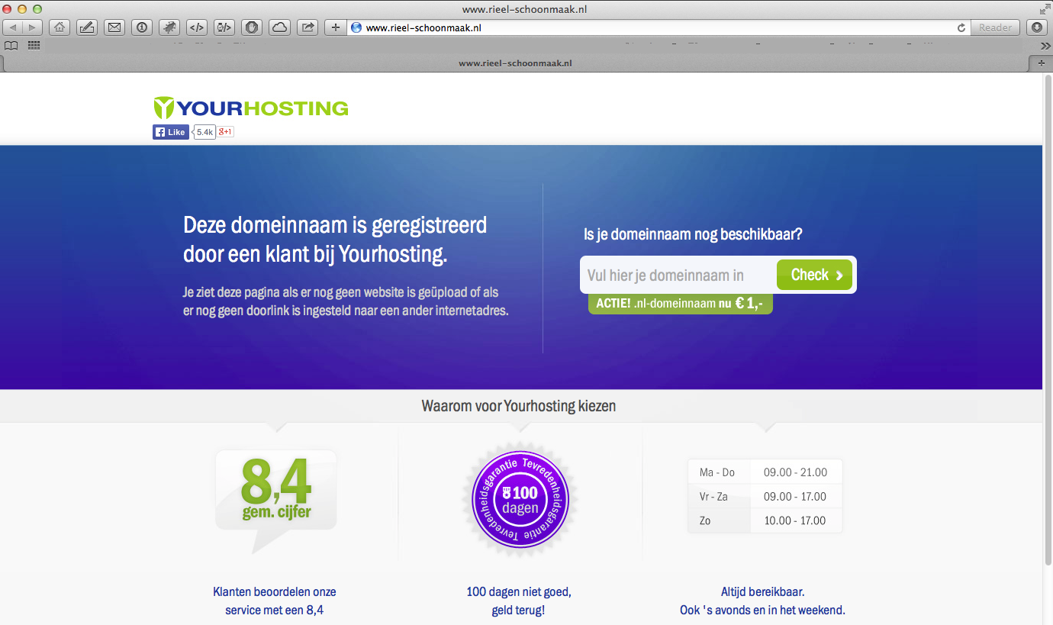Click the vertical page scrollbar
This screenshot has height=625, width=1053.
pos(1048,321)
